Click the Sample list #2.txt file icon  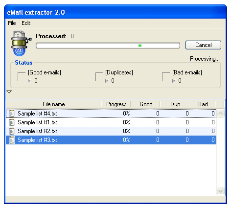(x=11, y=131)
